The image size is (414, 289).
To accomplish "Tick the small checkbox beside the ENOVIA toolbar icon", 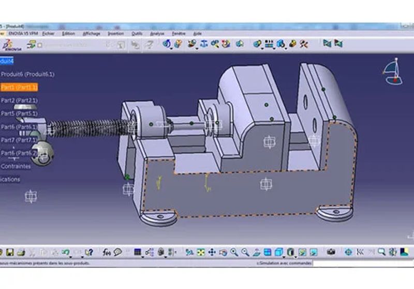I will [40, 45].
